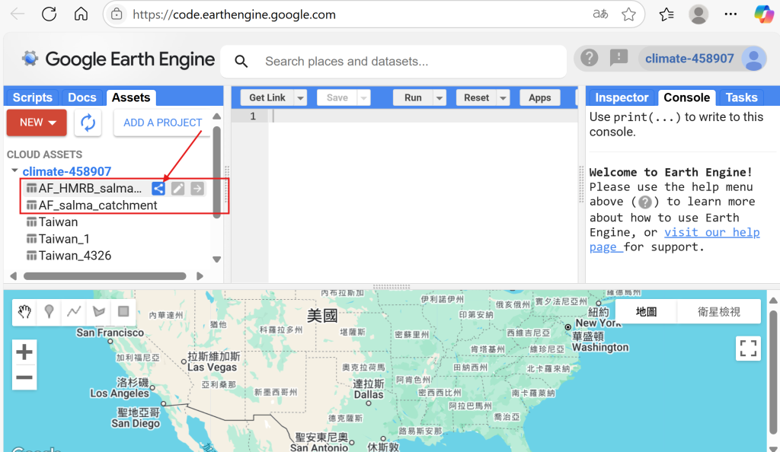Image resolution: width=780 pixels, height=452 pixels.
Task: Switch map to 地圖 view
Action: click(646, 311)
